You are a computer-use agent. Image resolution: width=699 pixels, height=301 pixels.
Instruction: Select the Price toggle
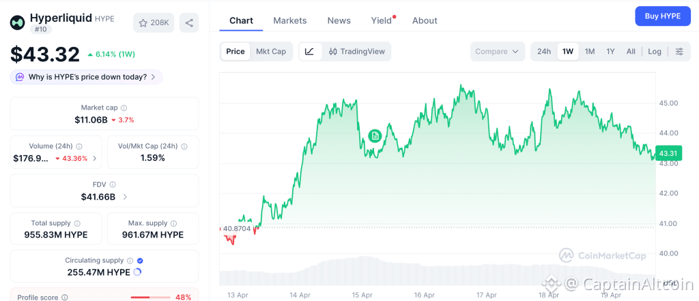(x=236, y=51)
